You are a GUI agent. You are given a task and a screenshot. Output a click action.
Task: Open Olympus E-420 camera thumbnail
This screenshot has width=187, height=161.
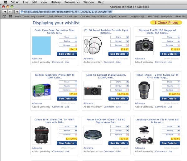point(144,46)
